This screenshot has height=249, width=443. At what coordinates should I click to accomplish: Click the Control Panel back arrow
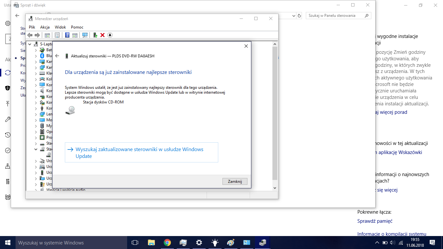(17, 16)
